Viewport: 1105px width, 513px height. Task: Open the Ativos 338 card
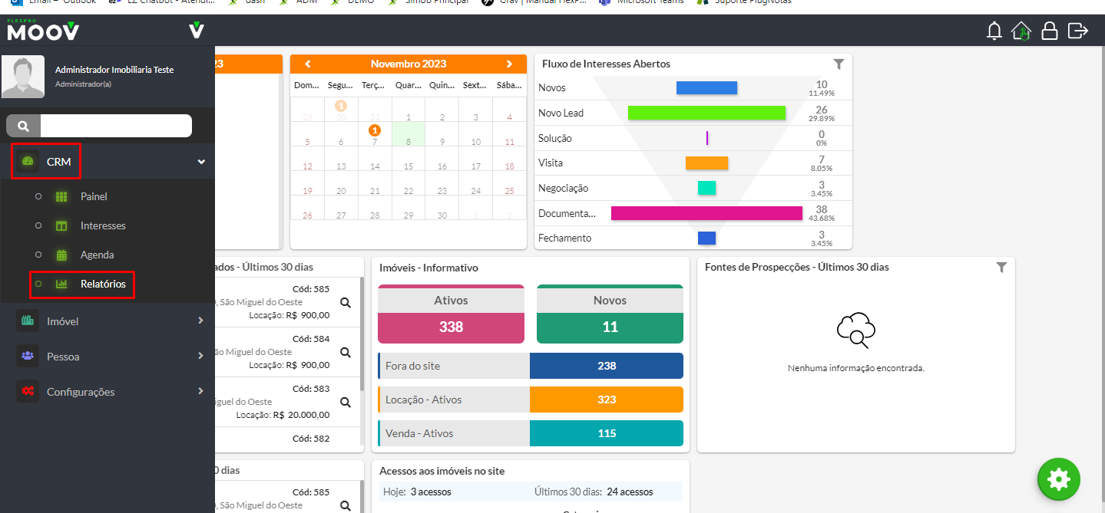451,314
